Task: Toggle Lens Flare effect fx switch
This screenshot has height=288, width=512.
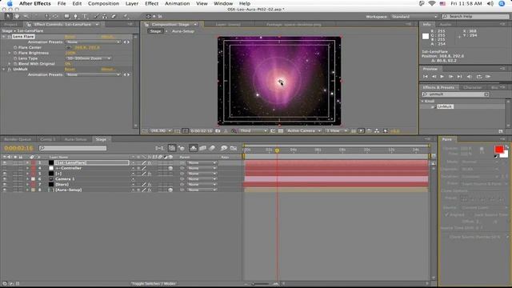Action: tap(9, 37)
